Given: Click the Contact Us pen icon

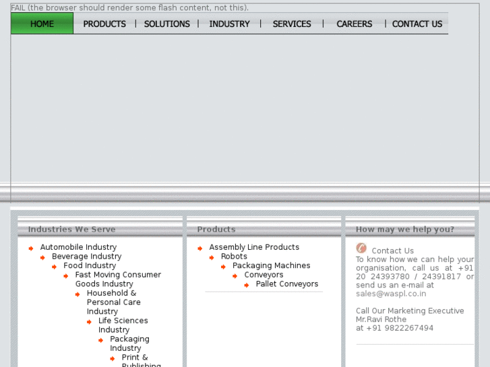Looking at the screenshot, I should pos(361,248).
